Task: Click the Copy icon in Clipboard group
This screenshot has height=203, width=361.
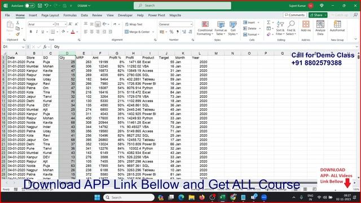Action: click(17, 29)
